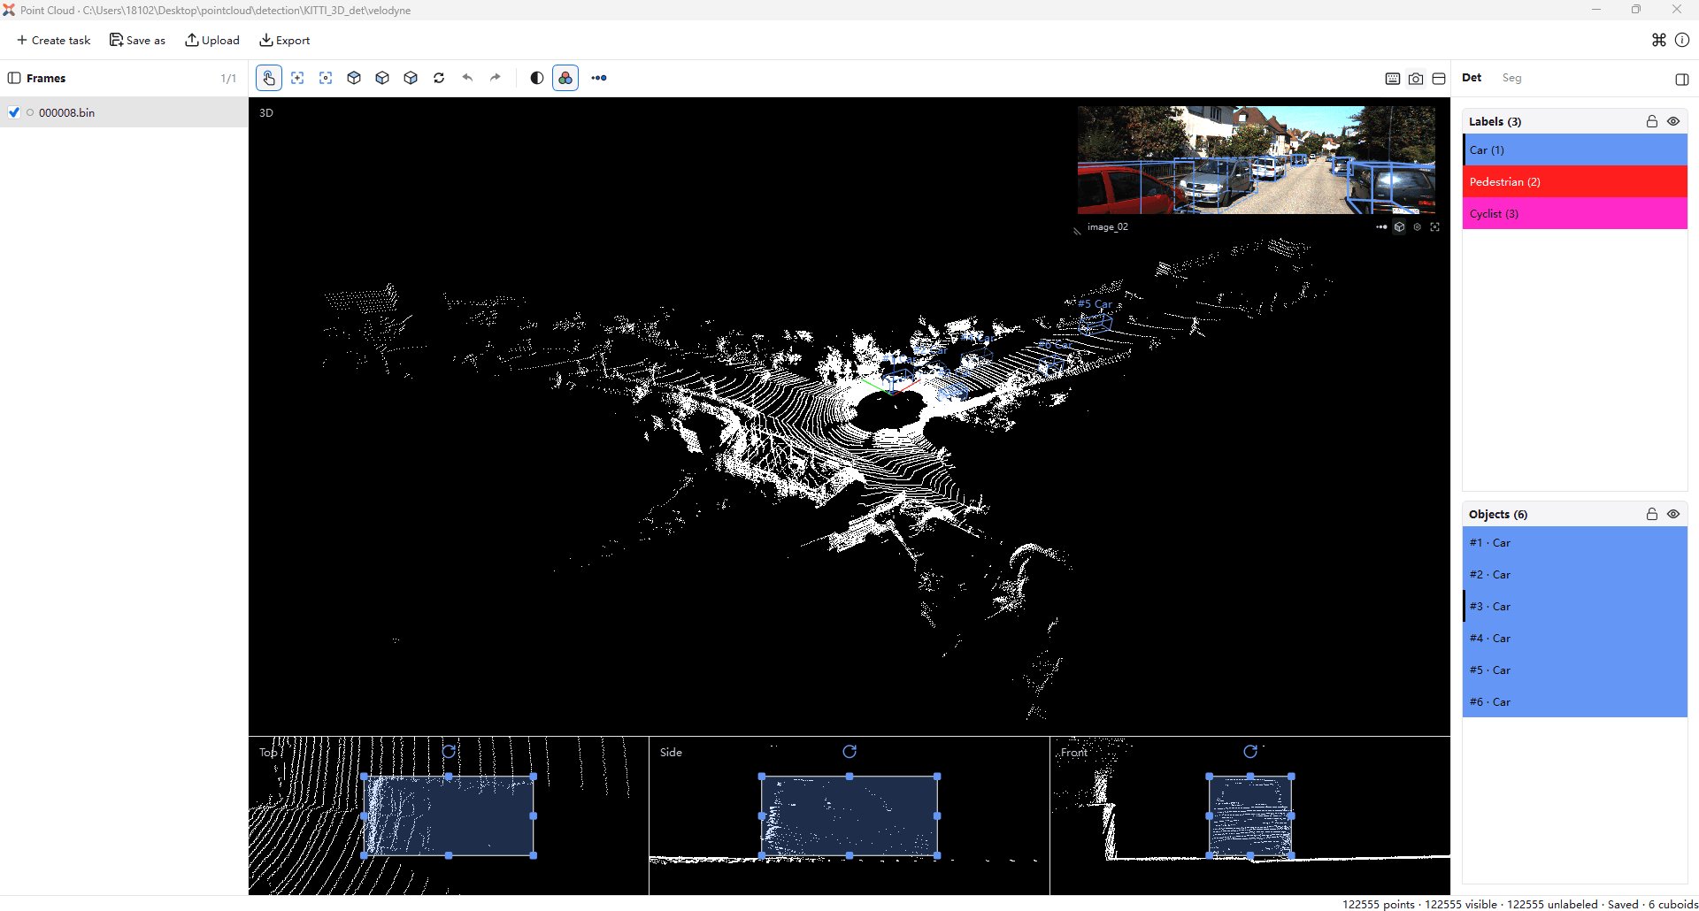This screenshot has width=1699, height=911.
Task: Fullscreen the image_02 preview
Action: (x=1434, y=227)
